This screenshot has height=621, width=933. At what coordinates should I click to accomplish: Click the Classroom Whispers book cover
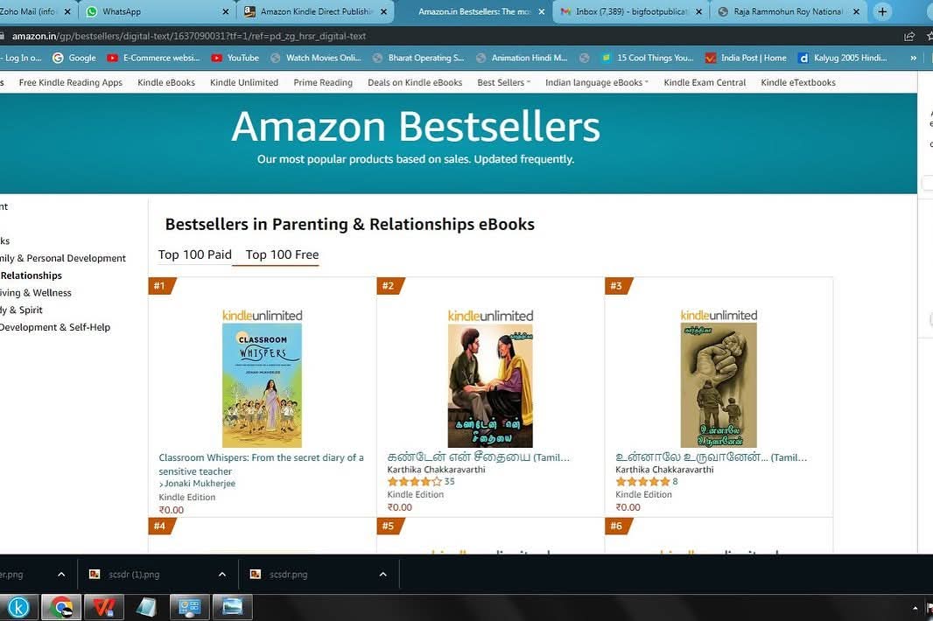[262, 385]
